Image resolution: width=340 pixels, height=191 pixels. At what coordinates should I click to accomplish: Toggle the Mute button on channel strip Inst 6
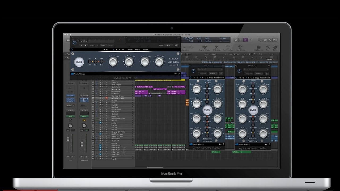68,157
